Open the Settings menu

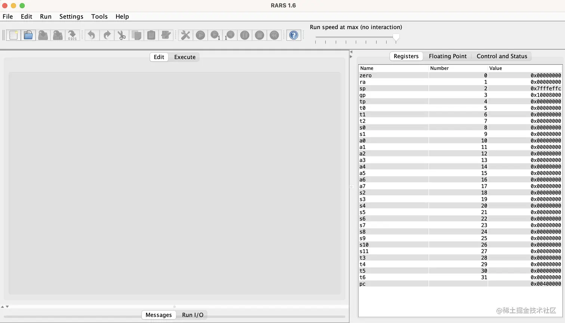pyautogui.click(x=71, y=16)
